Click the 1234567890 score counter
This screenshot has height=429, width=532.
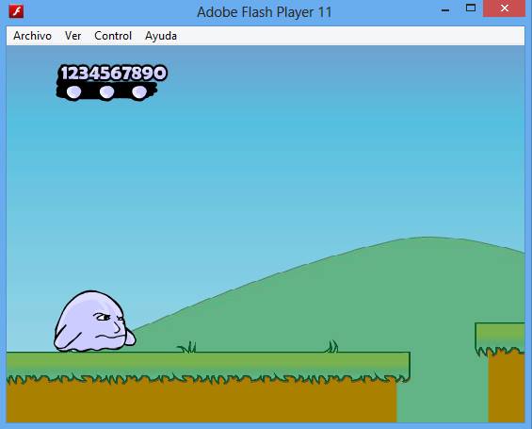coord(114,73)
